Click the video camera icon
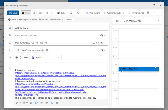 click(x=10, y=58)
